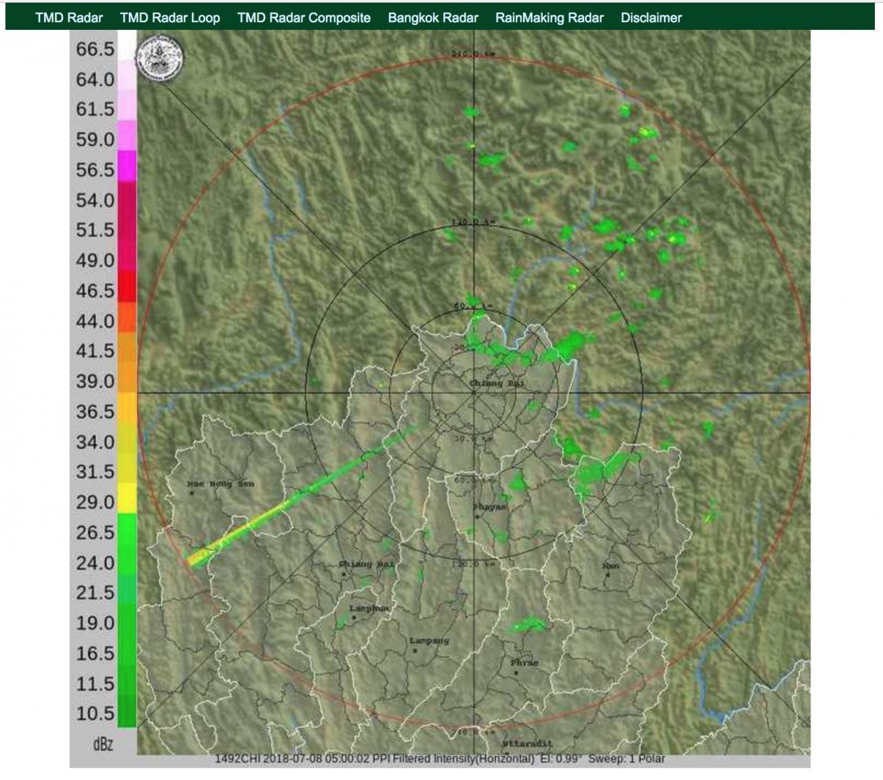The width and height of the screenshot is (883, 780).
Task: Select TMD Radar Composite in the navigation bar
Action: [304, 18]
